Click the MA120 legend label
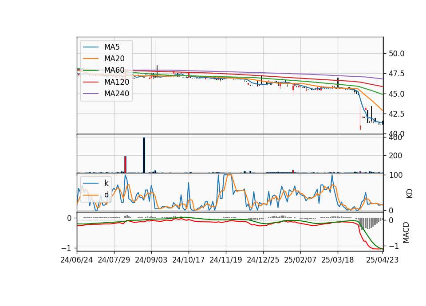This screenshot has height=306, width=426. (x=117, y=82)
